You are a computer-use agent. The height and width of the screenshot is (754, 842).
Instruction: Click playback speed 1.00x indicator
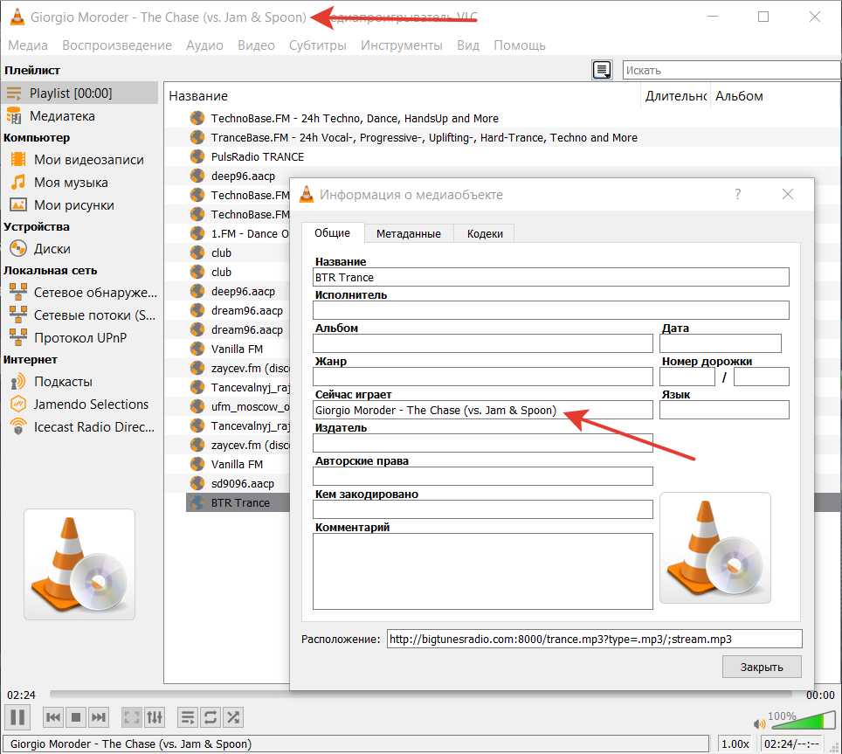click(x=735, y=744)
